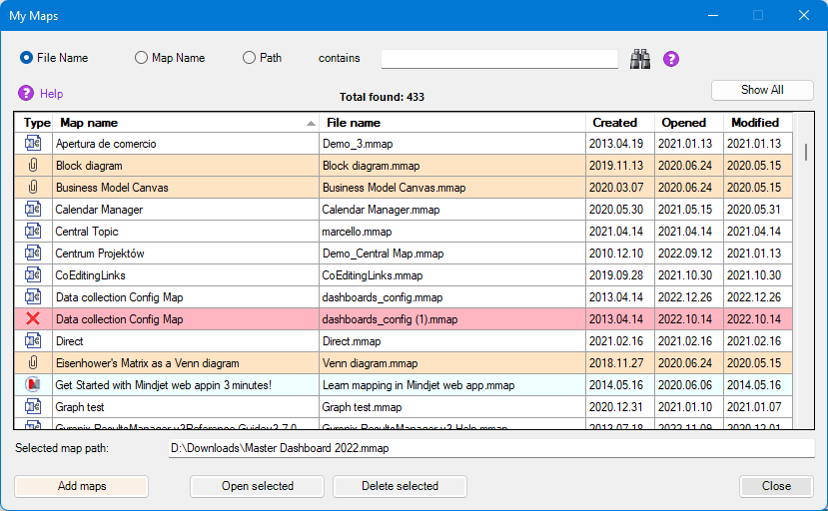828x511 pixels.
Task: Close the My Maps window
Action: click(804, 15)
